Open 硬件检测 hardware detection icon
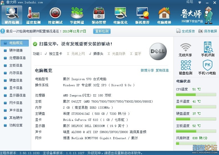 coord(12,15)
